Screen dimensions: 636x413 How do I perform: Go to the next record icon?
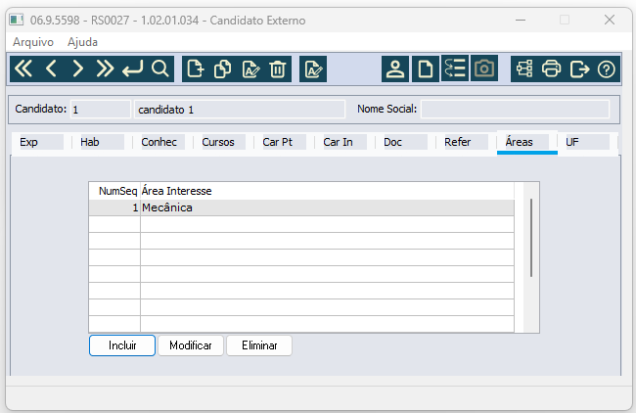click(78, 69)
